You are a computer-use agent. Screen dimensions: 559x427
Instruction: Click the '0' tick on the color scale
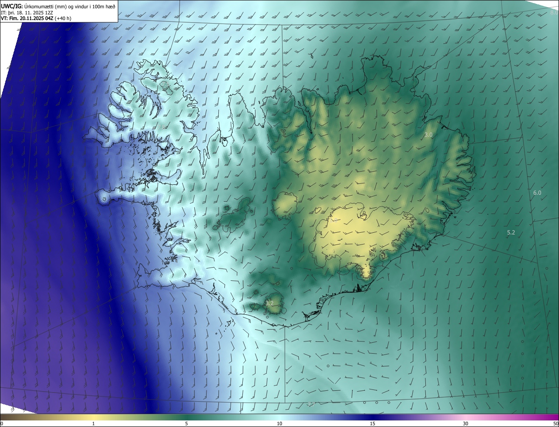[2, 424]
